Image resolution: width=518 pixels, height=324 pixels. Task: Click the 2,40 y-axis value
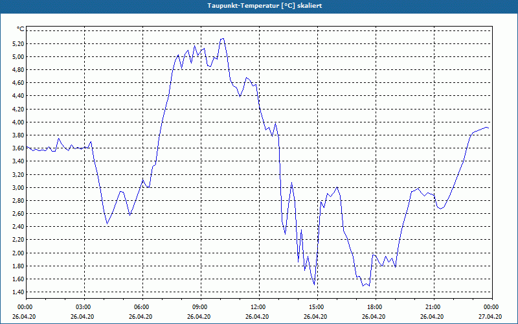tap(18, 227)
